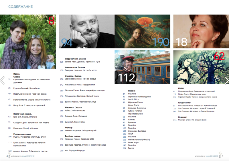Screen dimensions: 229x161
Task: Open entry 'Армант, Илинар. Трёхцветное счастье'
Action: point(30,151)
